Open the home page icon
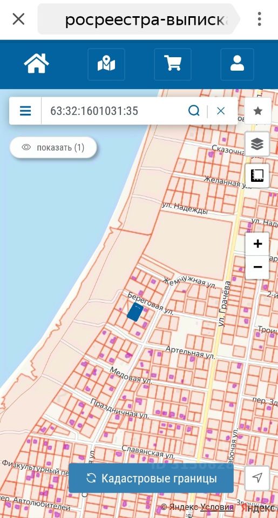This screenshot has height=518, width=278. coord(36,64)
